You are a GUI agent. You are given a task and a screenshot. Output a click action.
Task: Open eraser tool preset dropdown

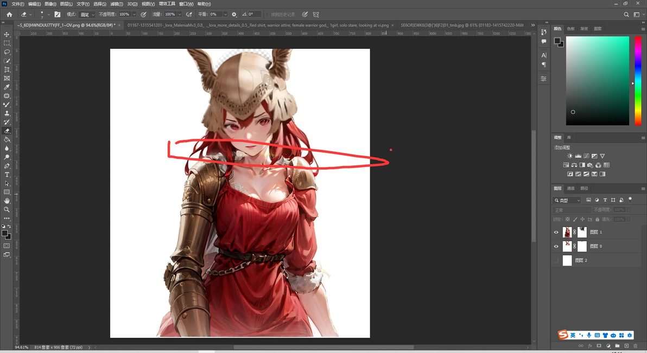pos(30,15)
